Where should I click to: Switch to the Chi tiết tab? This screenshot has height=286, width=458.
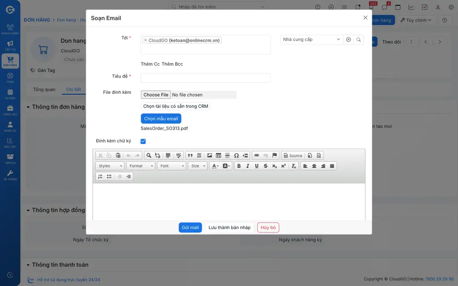[74, 89]
